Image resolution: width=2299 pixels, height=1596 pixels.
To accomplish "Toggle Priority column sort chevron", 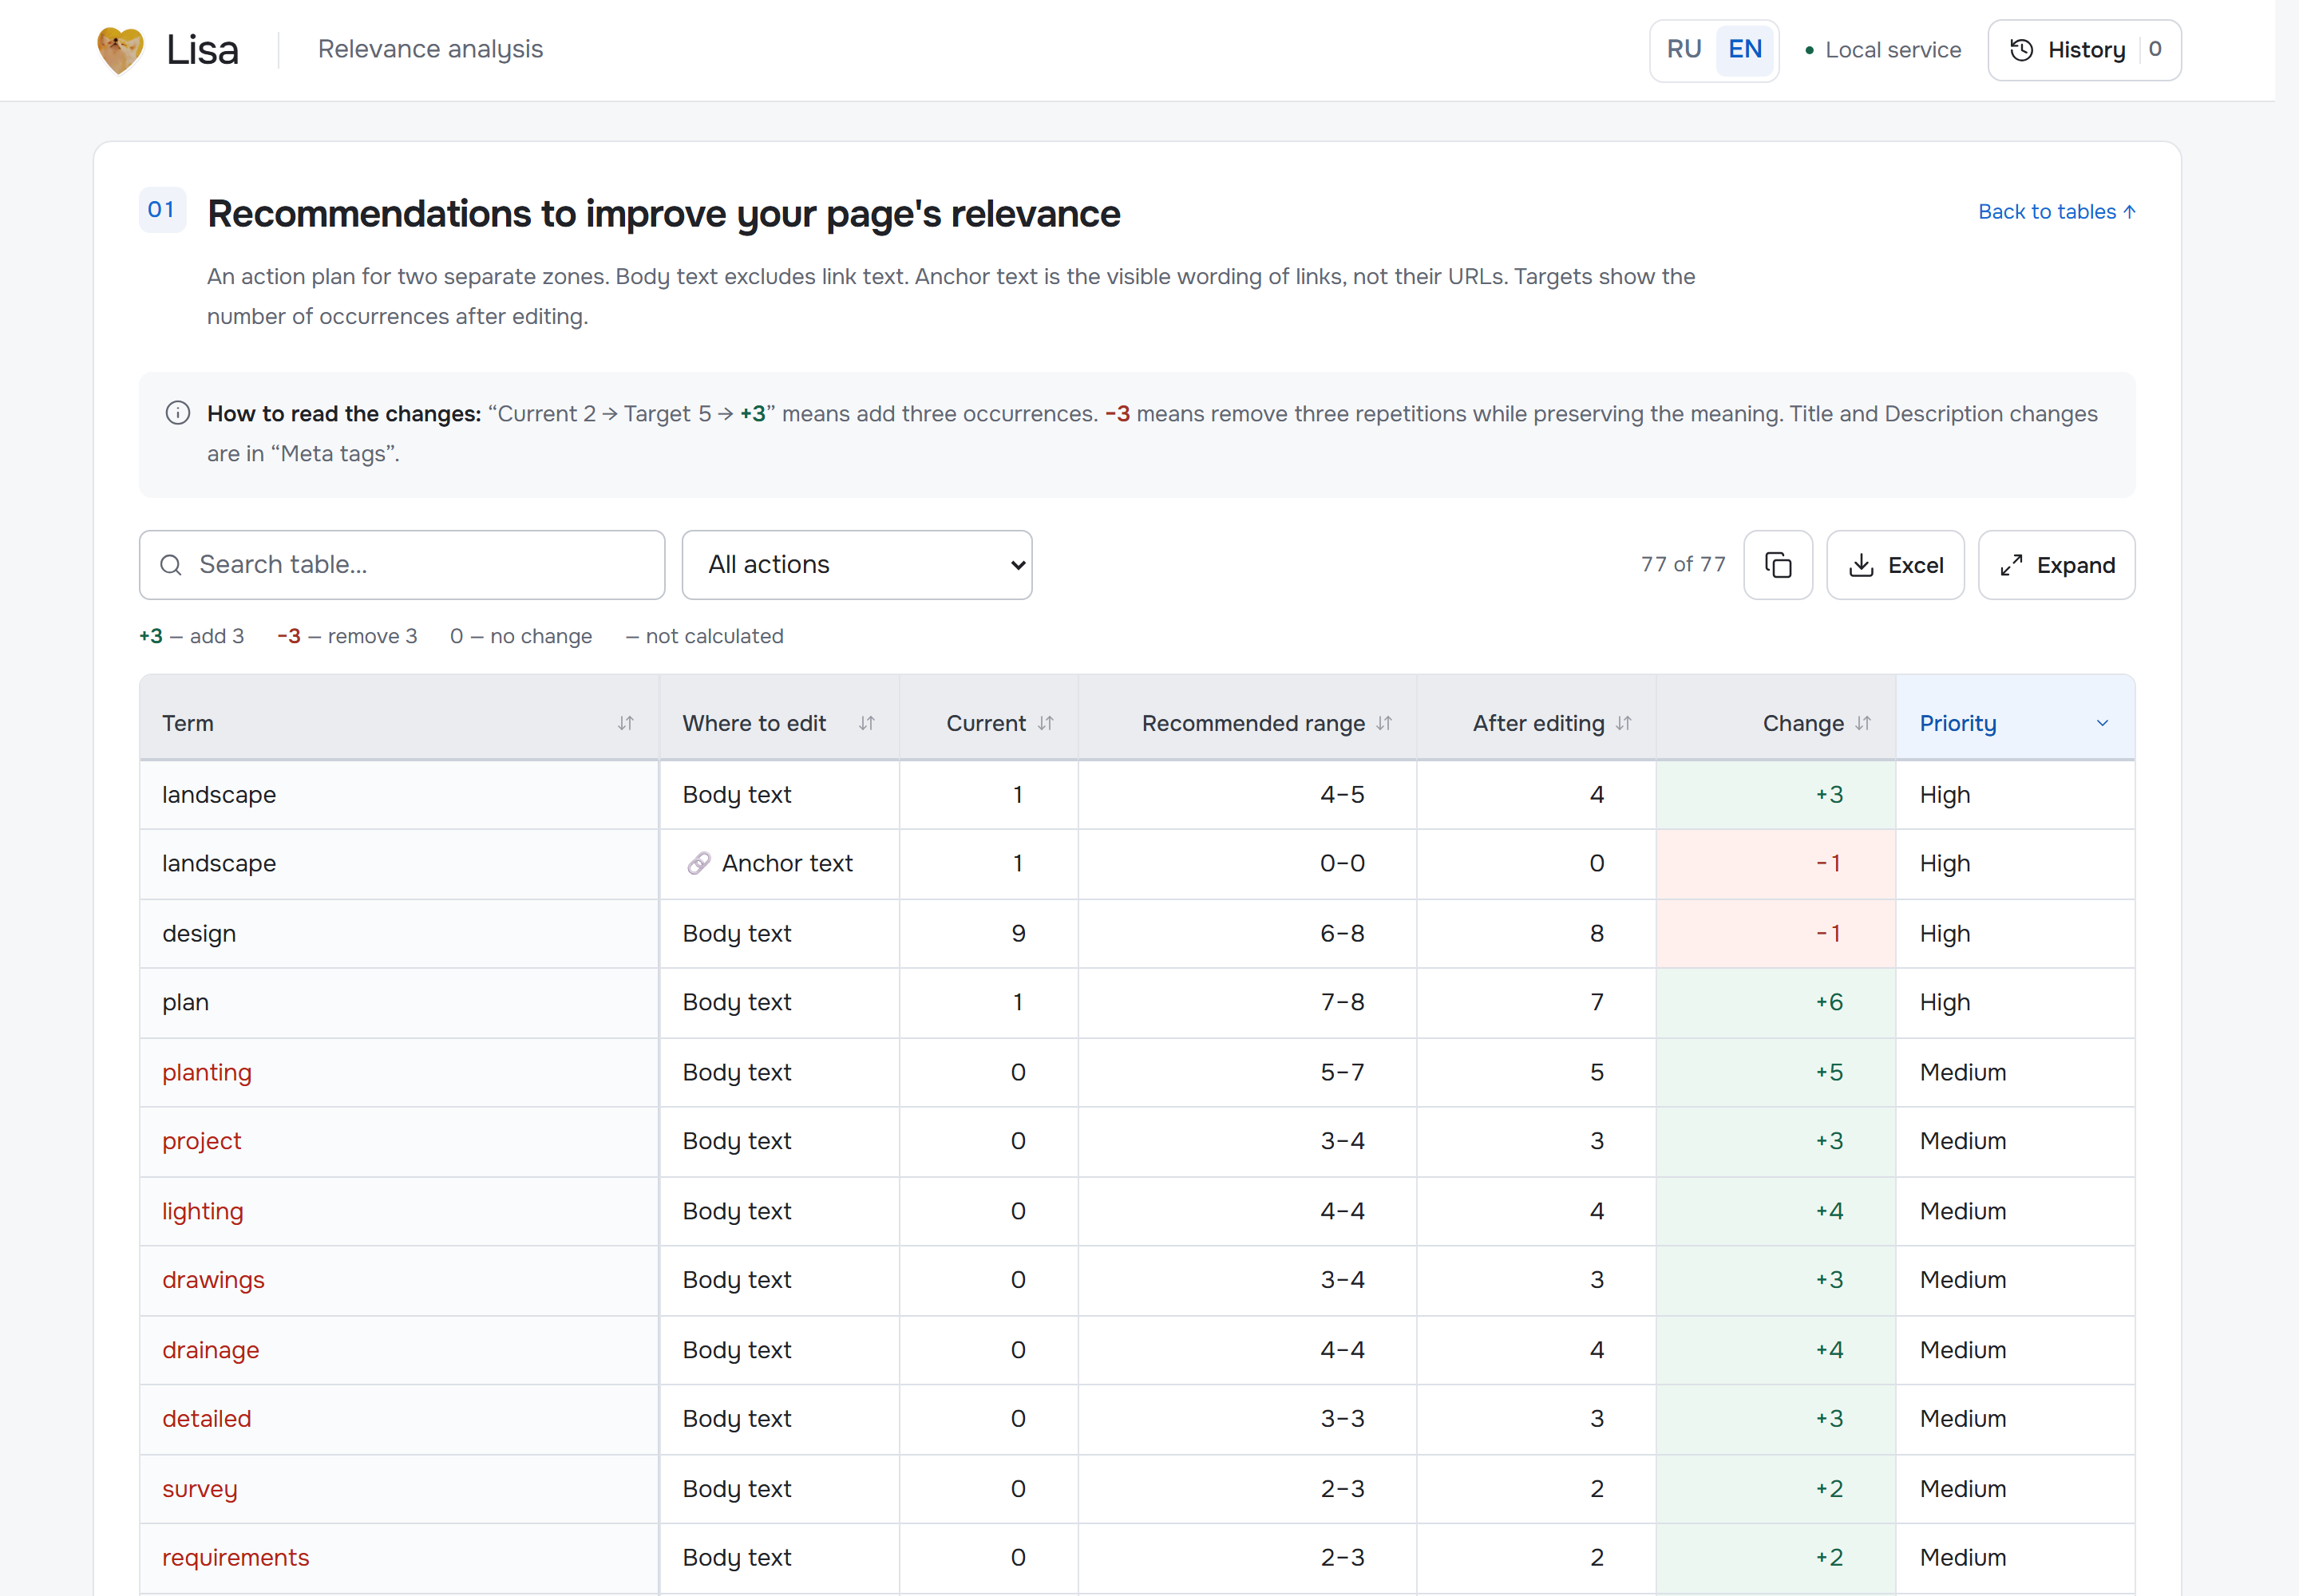I will (2102, 723).
